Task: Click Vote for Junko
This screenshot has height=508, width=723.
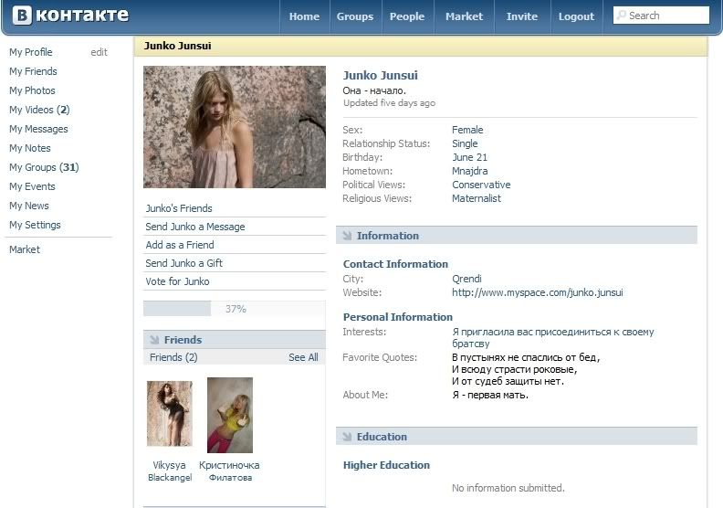Action: point(177,281)
